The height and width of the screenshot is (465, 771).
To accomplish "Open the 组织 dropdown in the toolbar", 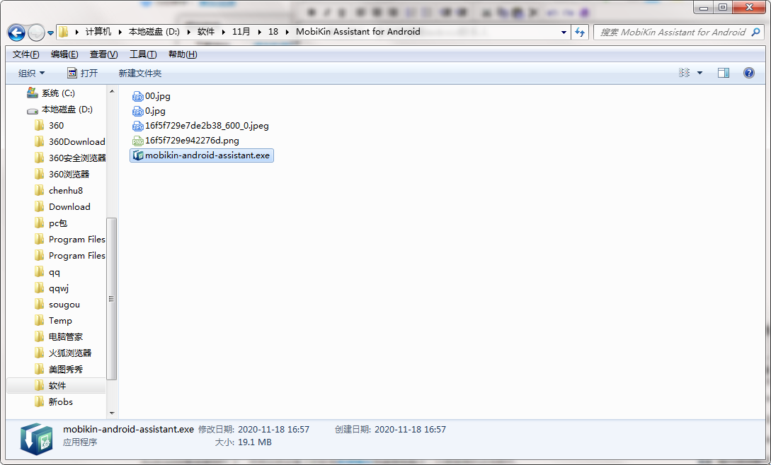I will pyautogui.click(x=31, y=73).
